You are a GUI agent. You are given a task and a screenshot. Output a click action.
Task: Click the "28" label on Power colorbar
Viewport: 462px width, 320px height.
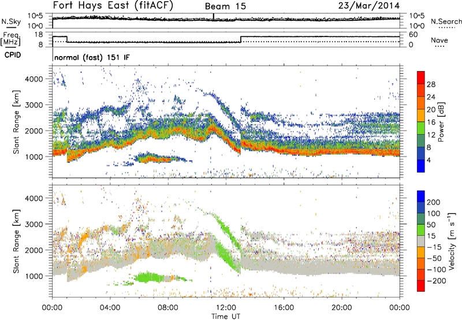coord(431,84)
